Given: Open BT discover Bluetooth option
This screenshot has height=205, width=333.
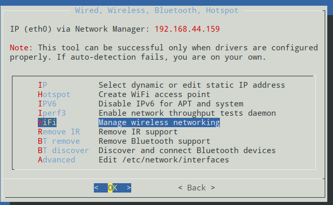Looking at the screenshot, I should click(63, 151).
